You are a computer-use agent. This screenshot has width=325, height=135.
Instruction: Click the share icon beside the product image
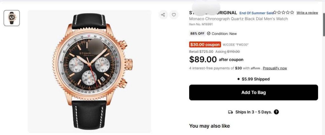[163, 15]
